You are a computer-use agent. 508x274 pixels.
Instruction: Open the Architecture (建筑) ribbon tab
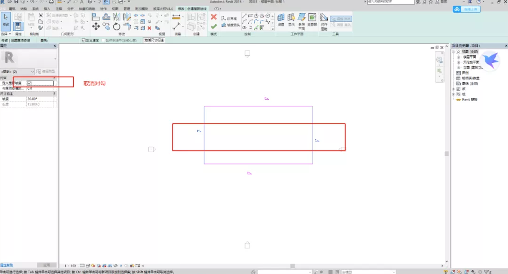tap(12, 9)
